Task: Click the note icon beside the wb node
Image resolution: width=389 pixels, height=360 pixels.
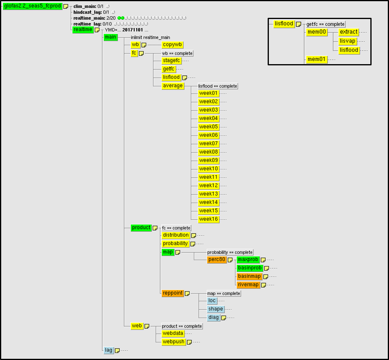Action: tap(144, 45)
